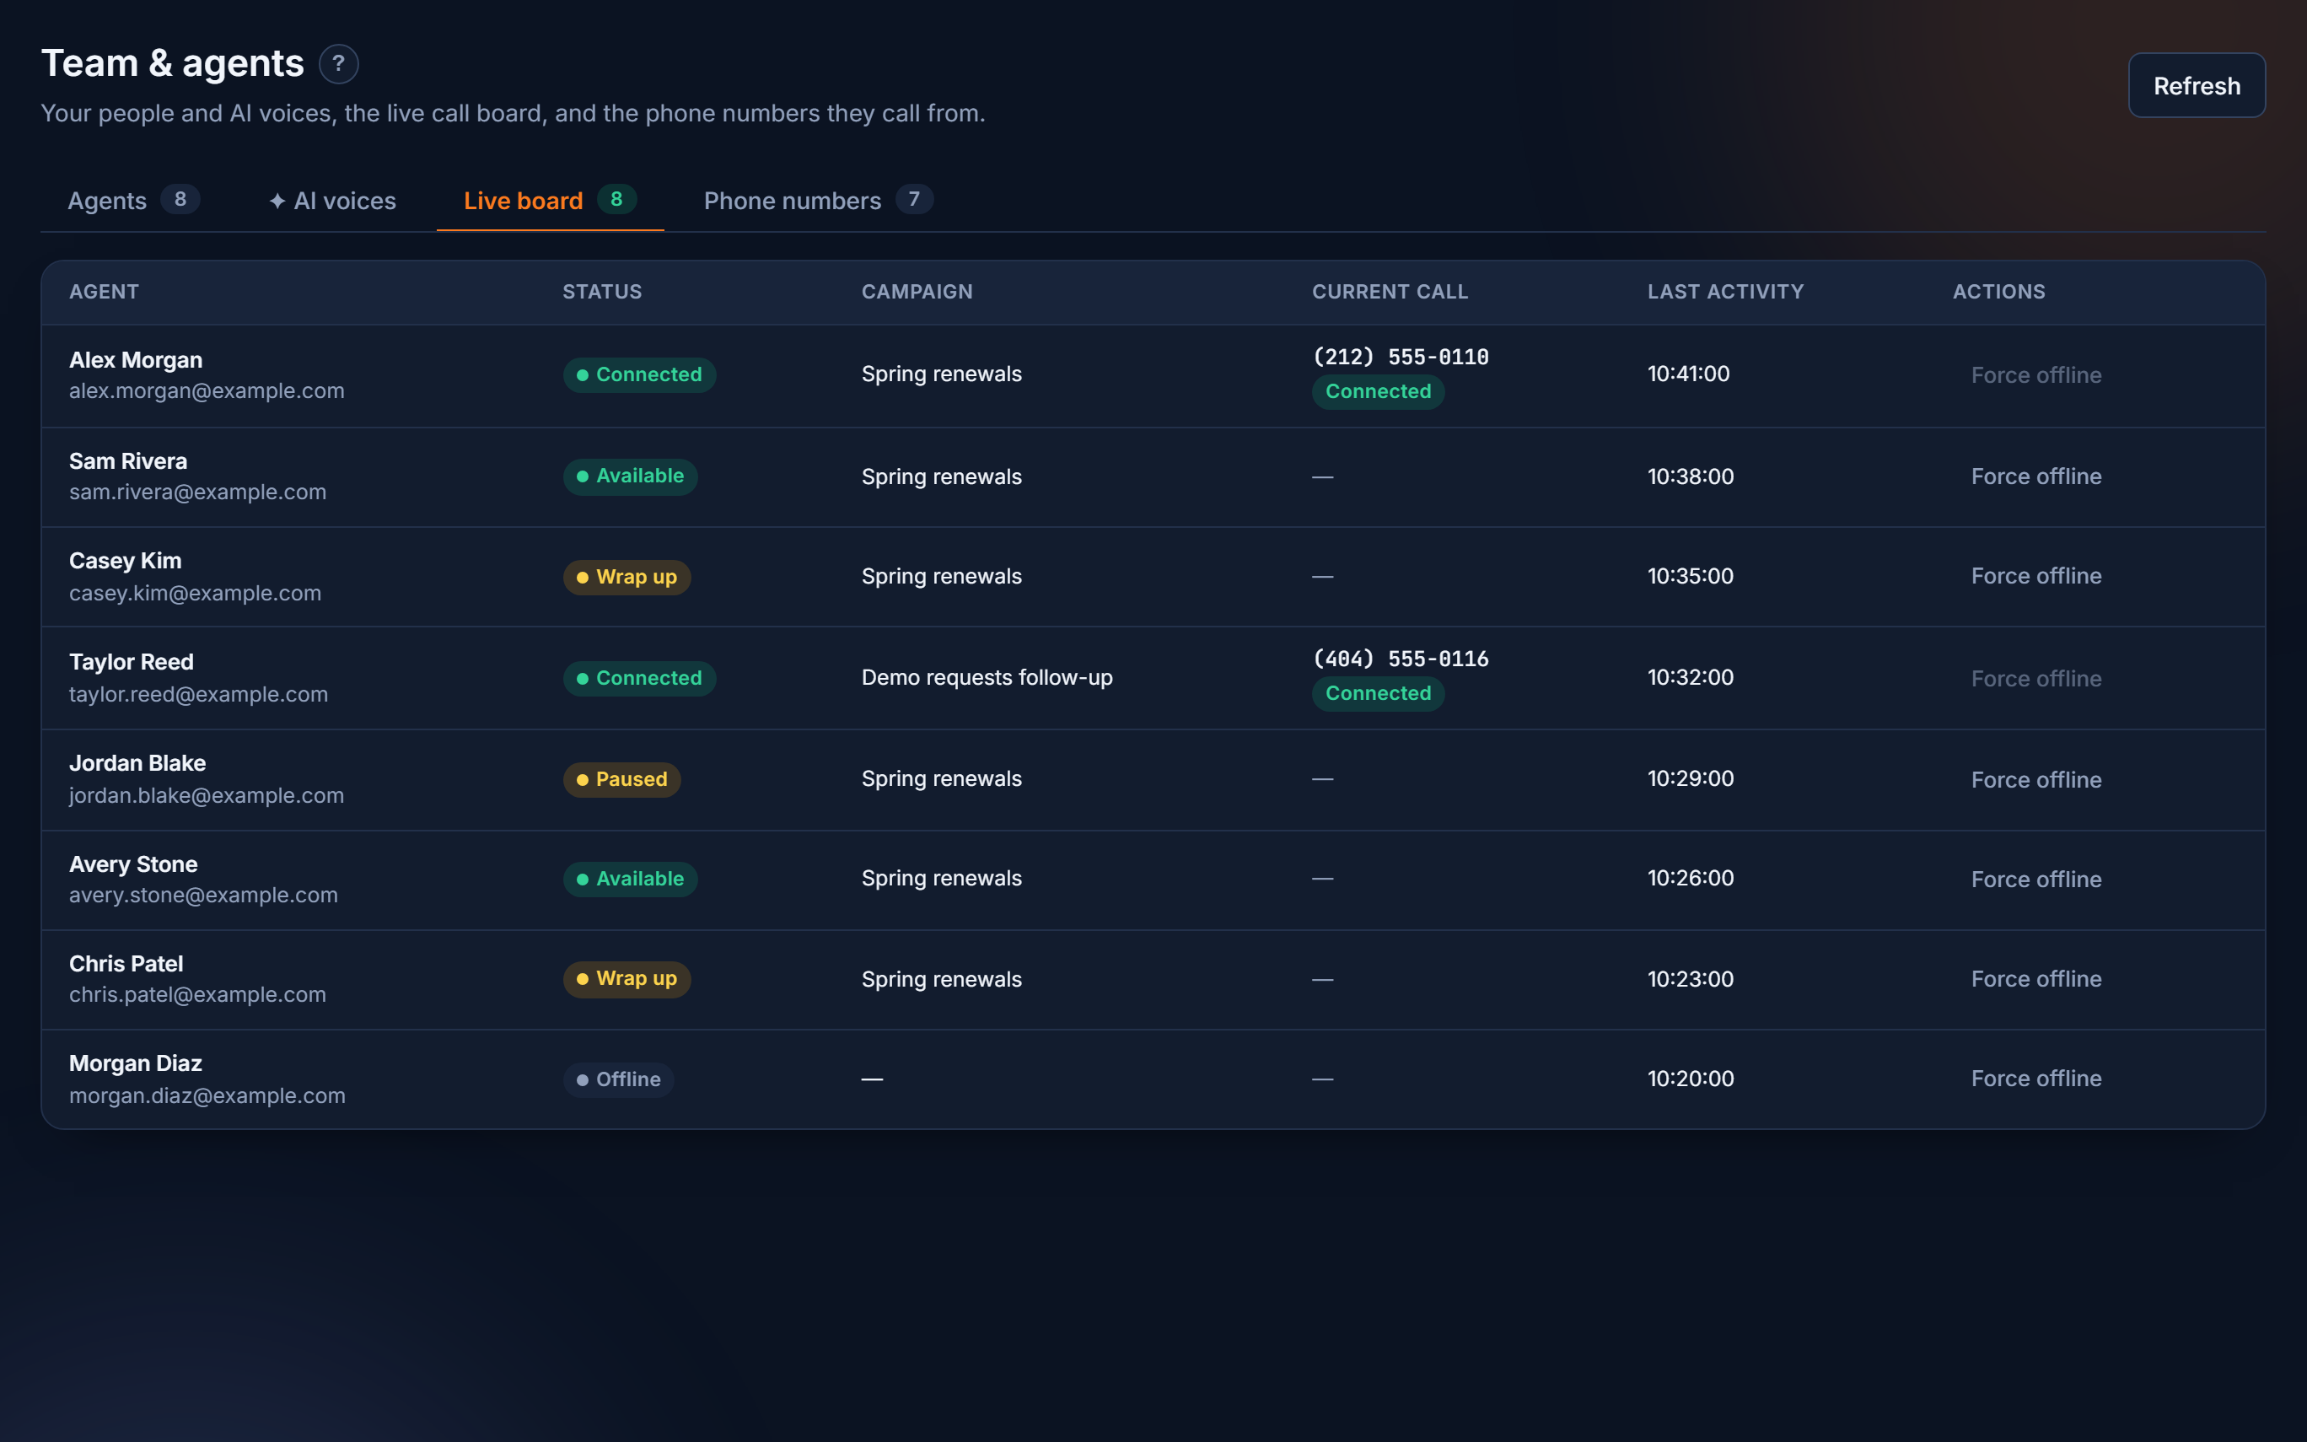
Task: Select the Live board tab
Action: [550, 201]
